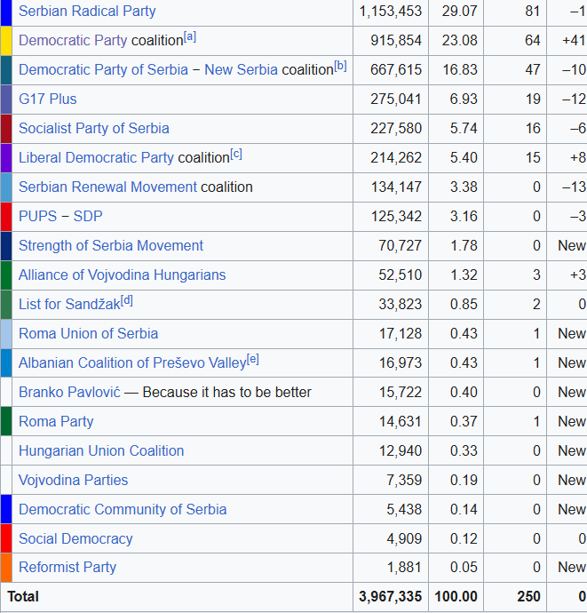Follow the Strength of Serbia Movement link
The image size is (587, 613).
point(110,246)
